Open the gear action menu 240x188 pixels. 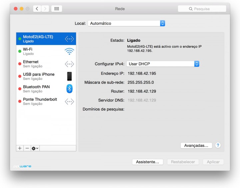click(x=35, y=148)
